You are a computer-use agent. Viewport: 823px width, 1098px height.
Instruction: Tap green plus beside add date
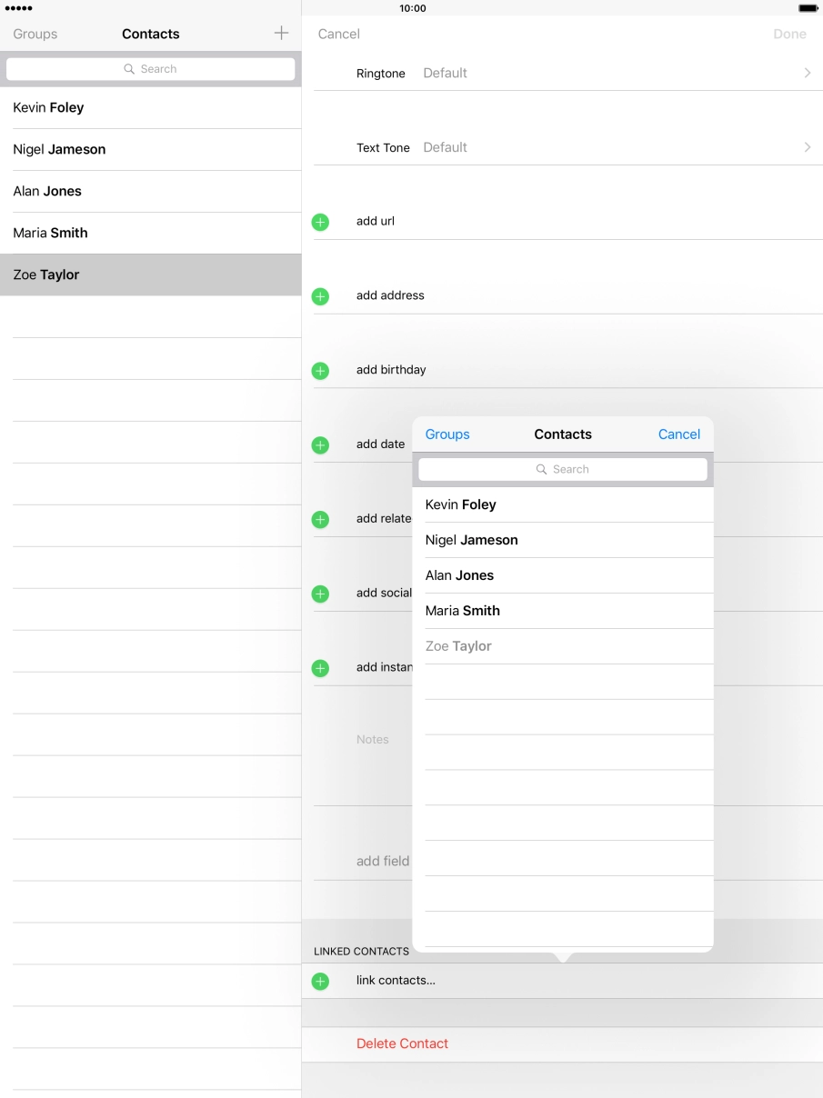[320, 445]
